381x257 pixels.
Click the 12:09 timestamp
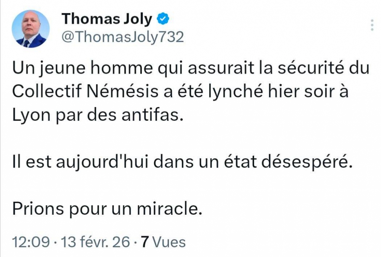coord(31,242)
